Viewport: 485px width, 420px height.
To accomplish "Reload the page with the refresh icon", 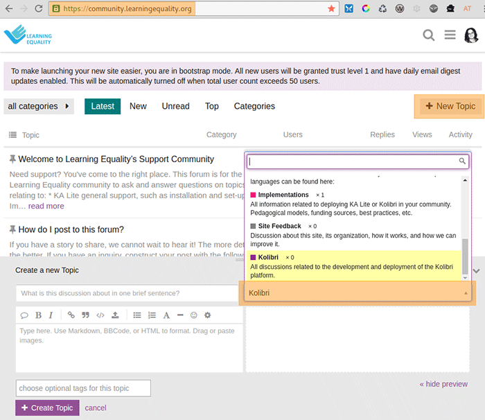I will (38, 8).
